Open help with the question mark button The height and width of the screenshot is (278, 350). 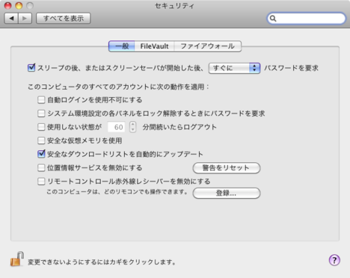(x=334, y=260)
